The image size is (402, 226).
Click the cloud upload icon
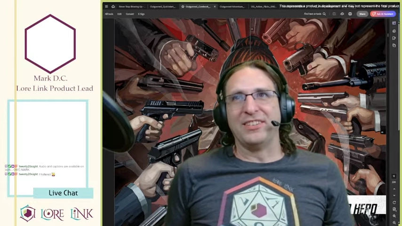pyautogui.click(x=342, y=14)
